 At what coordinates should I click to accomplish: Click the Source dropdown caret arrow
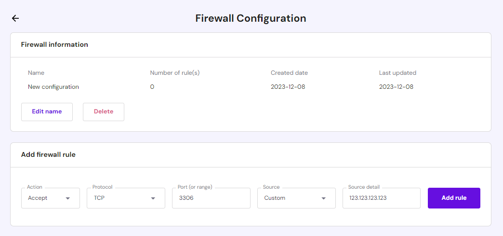[324, 198]
